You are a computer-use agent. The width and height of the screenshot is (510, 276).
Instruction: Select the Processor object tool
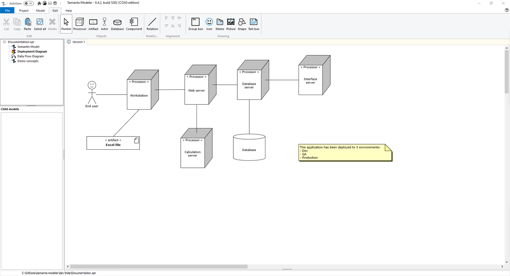79,23
